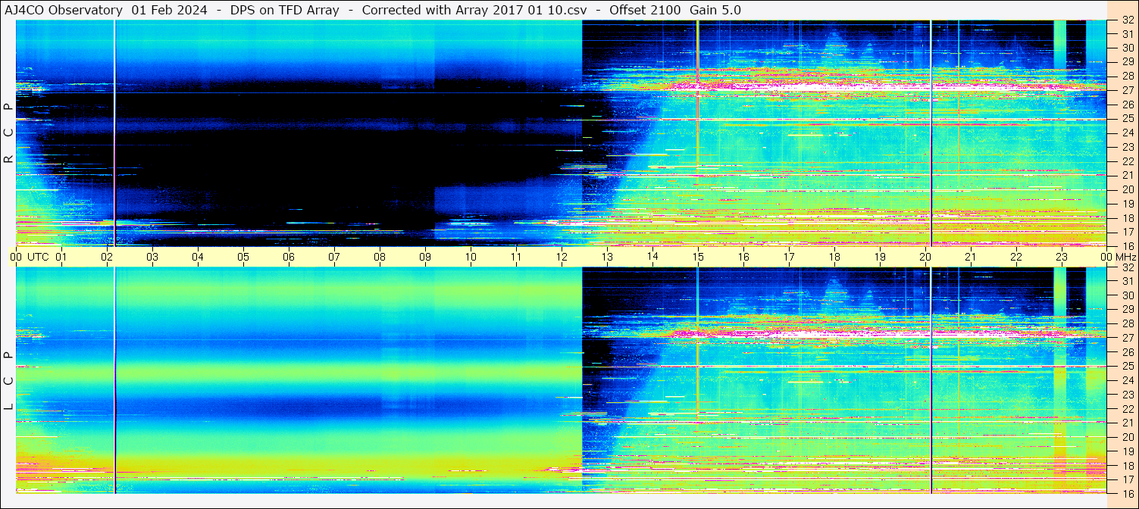Click the 30 MHz label on RCP scale
Image resolution: width=1139 pixels, height=509 pixels.
(1127, 48)
